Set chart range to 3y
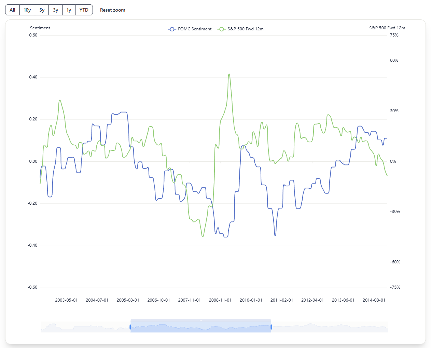This screenshot has height=348, width=431. click(56, 10)
